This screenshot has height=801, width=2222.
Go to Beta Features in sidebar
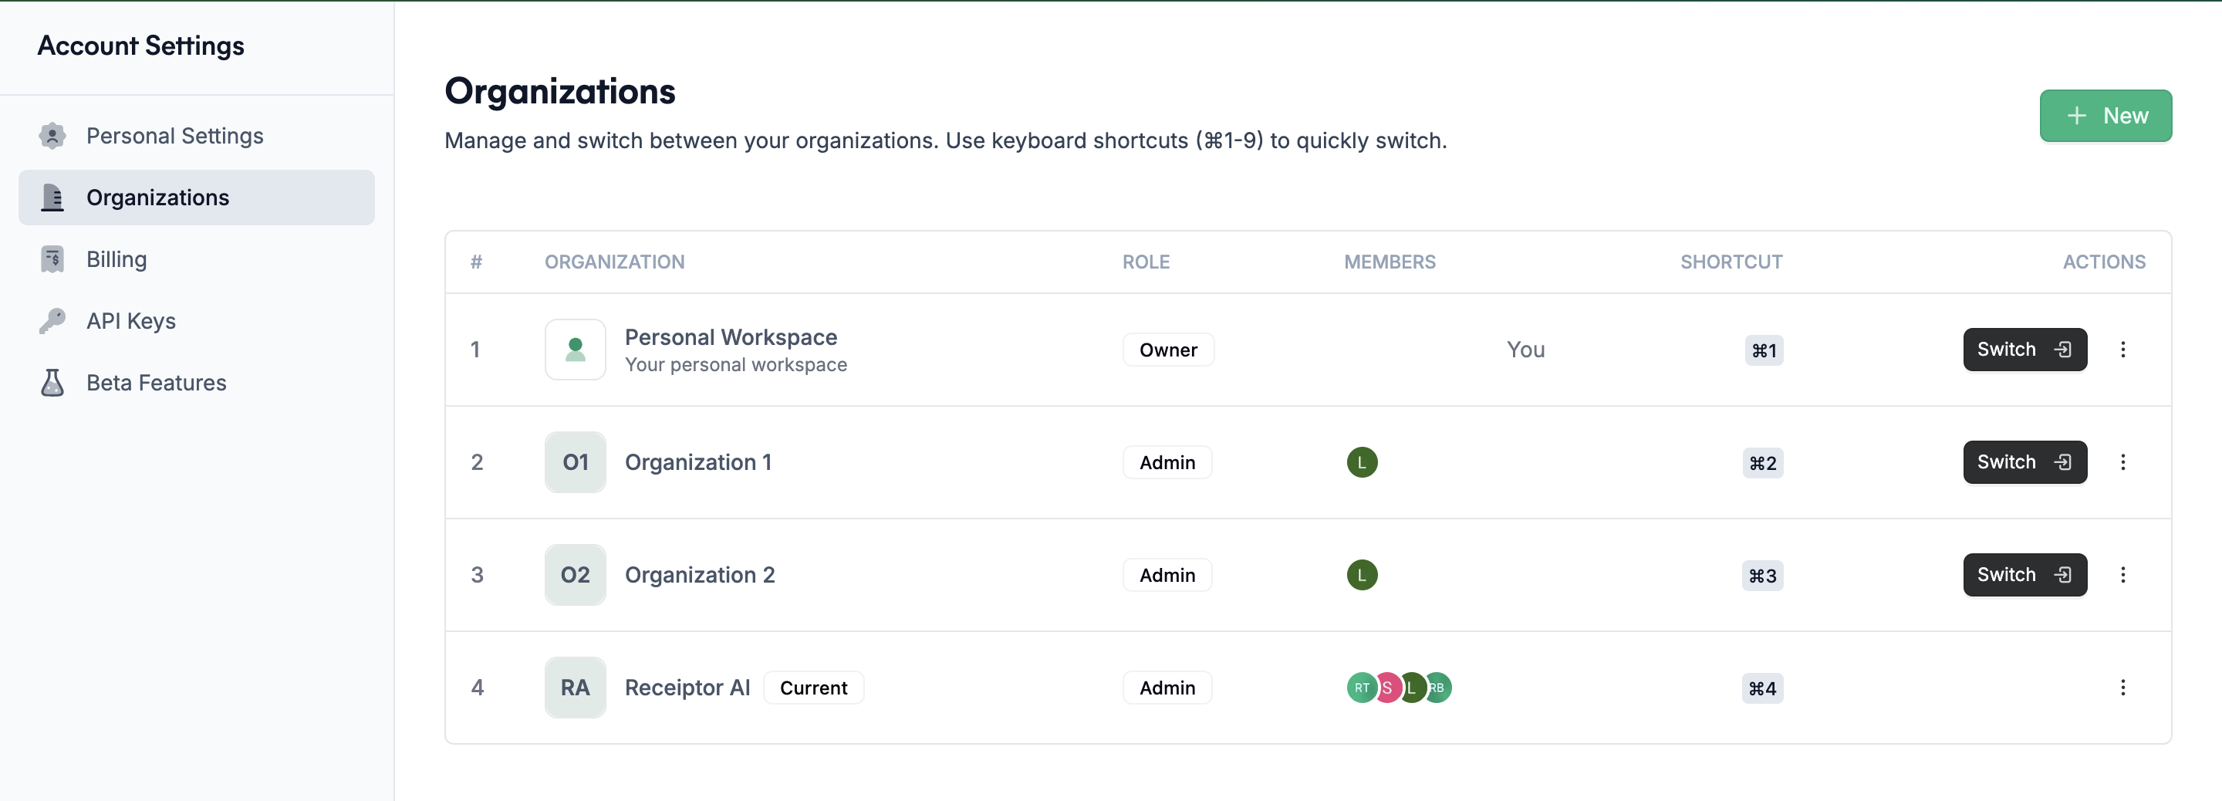click(x=156, y=383)
